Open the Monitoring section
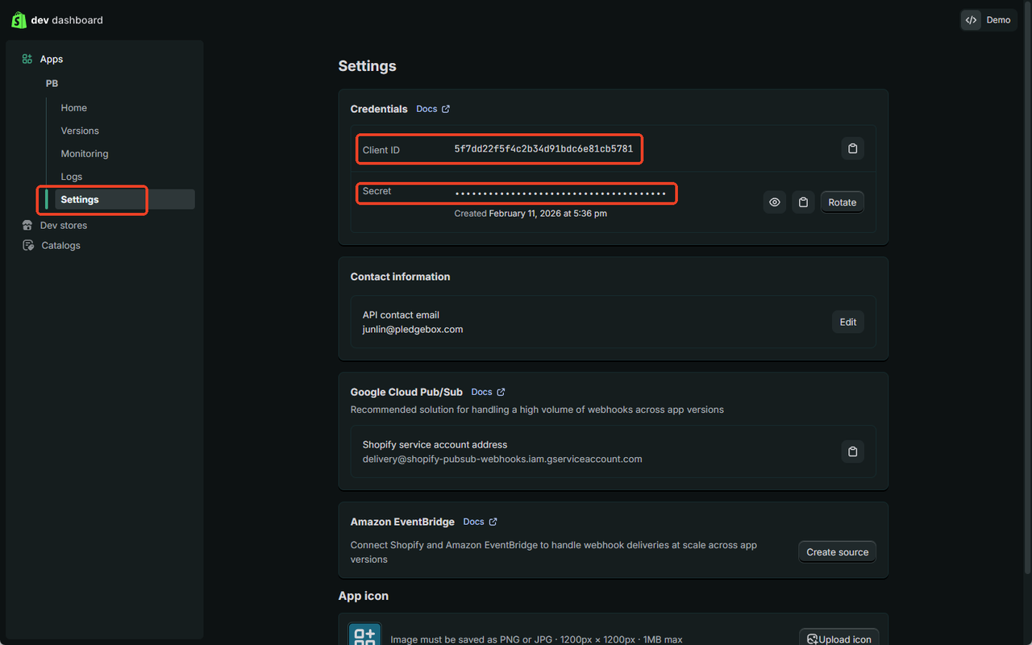The width and height of the screenshot is (1032, 645). [84, 154]
